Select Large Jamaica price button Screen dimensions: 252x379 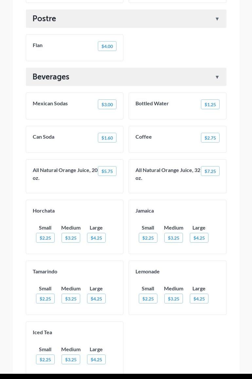point(199,238)
